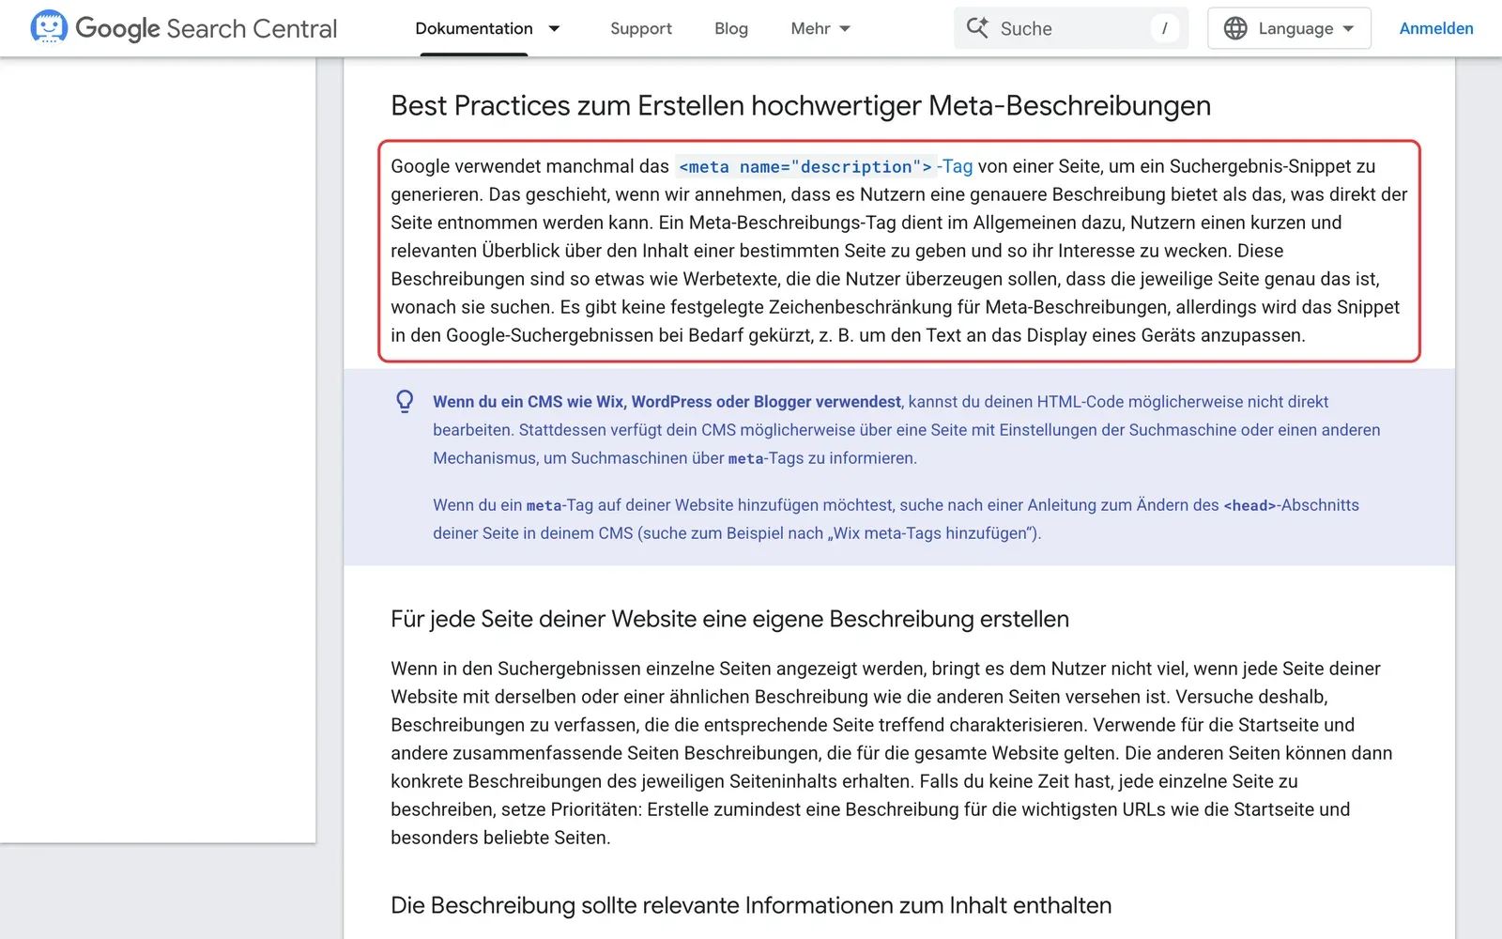The width and height of the screenshot is (1502, 939).
Task: Click the Google Search Central robot logo
Action: 49,27
